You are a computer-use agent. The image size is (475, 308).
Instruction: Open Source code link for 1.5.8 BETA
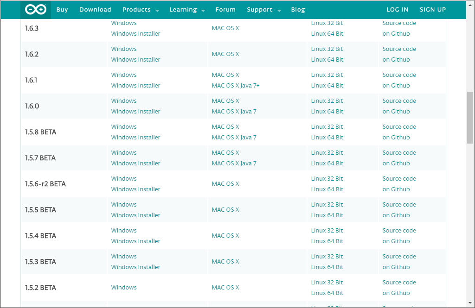(x=399, y=127)
